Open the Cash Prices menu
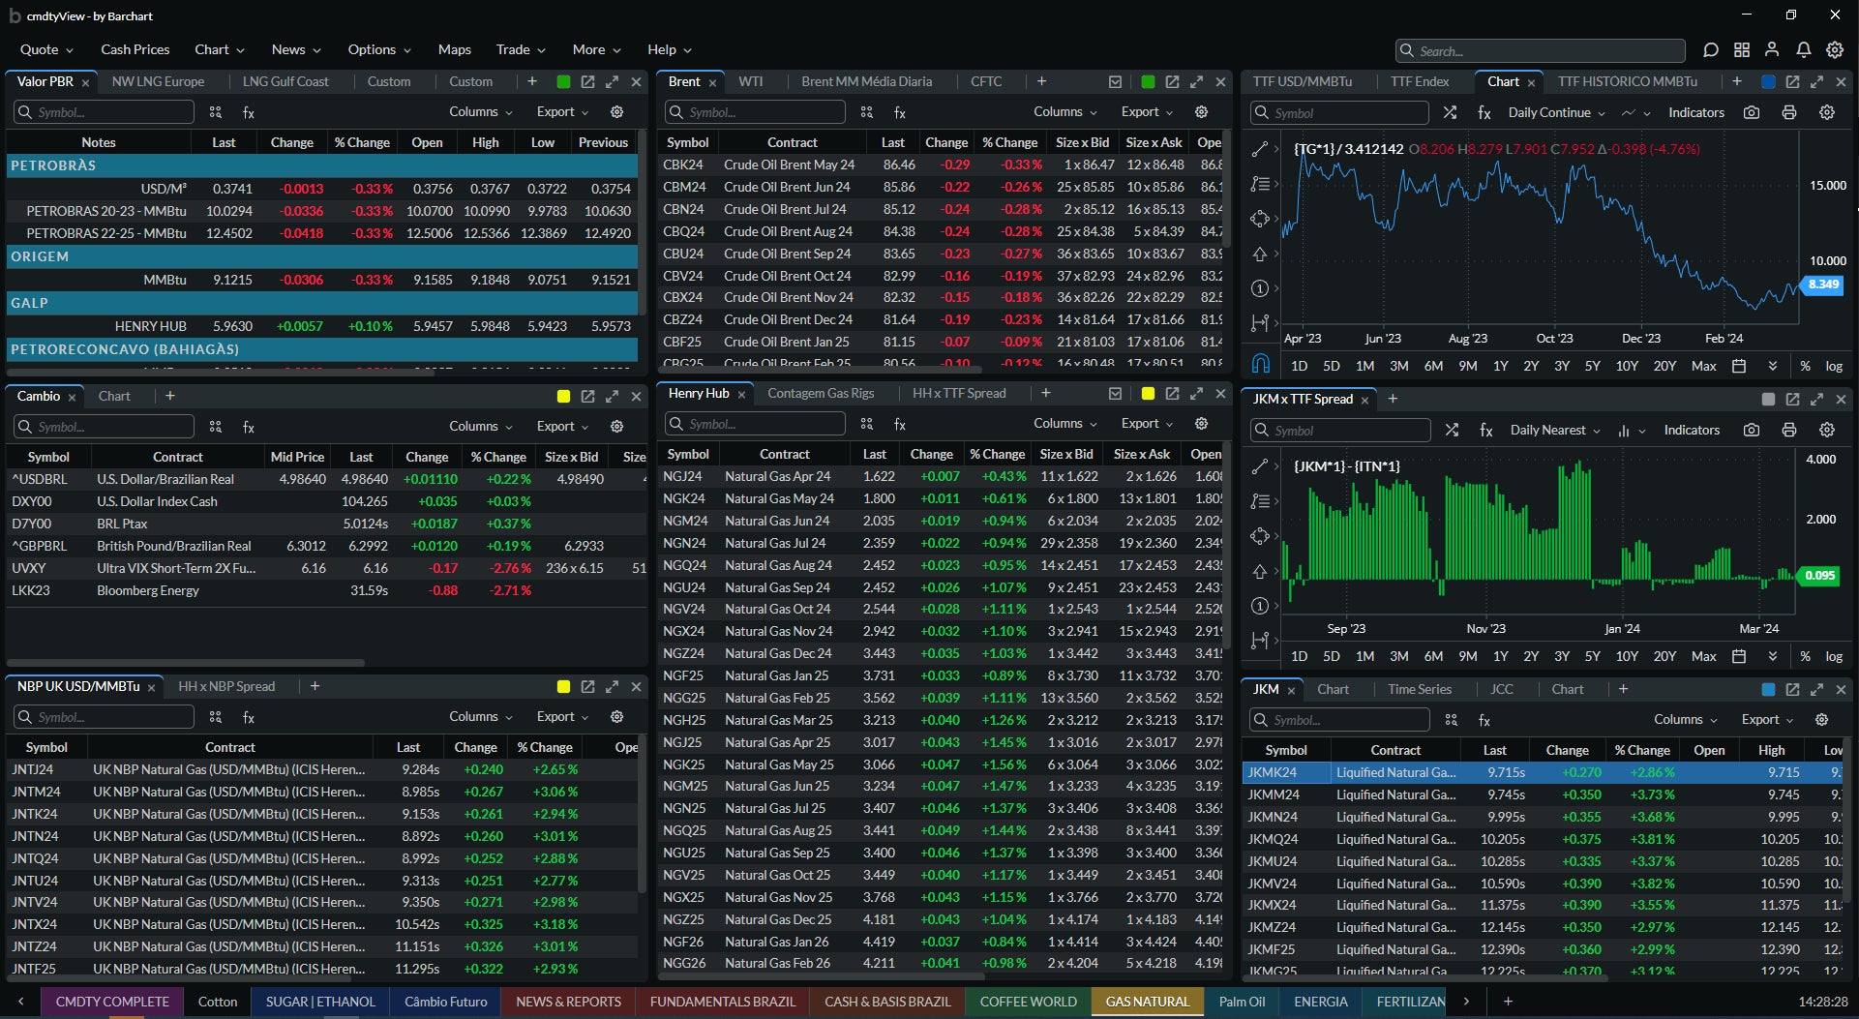 coord(135,49)
